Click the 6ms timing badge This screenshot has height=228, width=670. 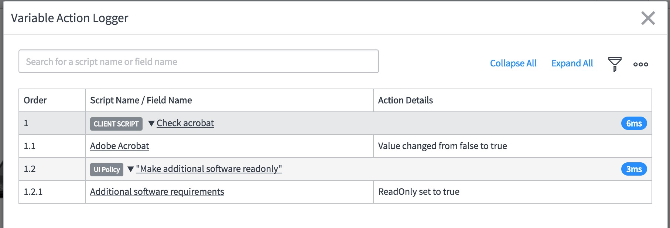coord(634,124)
